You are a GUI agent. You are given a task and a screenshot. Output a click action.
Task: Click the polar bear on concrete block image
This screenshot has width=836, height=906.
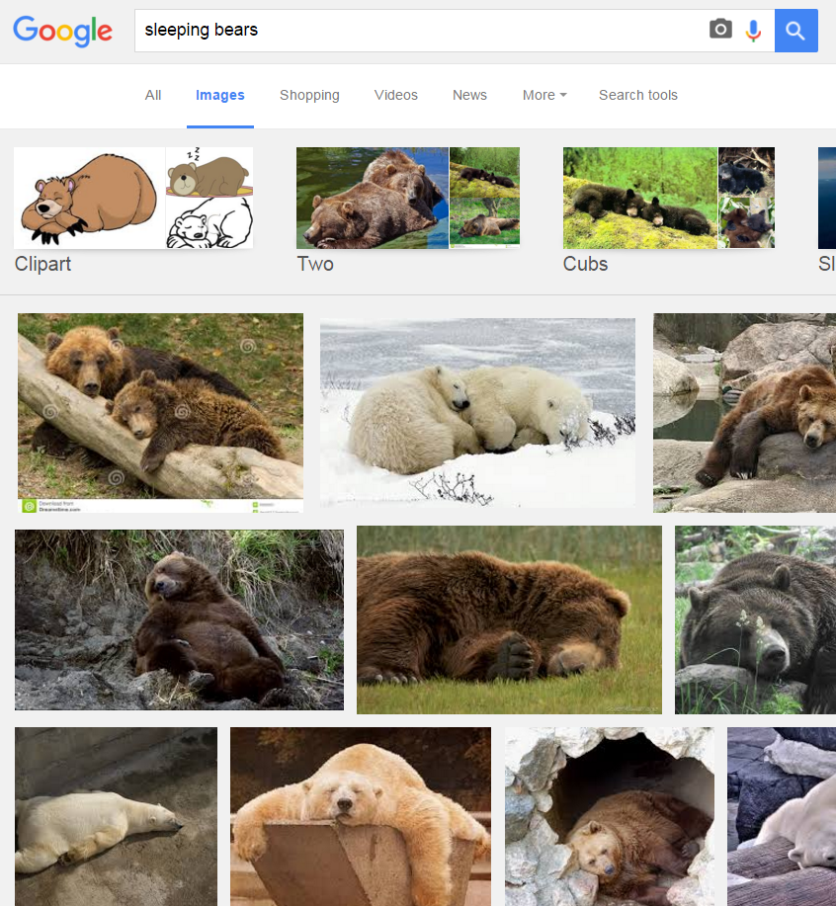[x=360, y=816]
